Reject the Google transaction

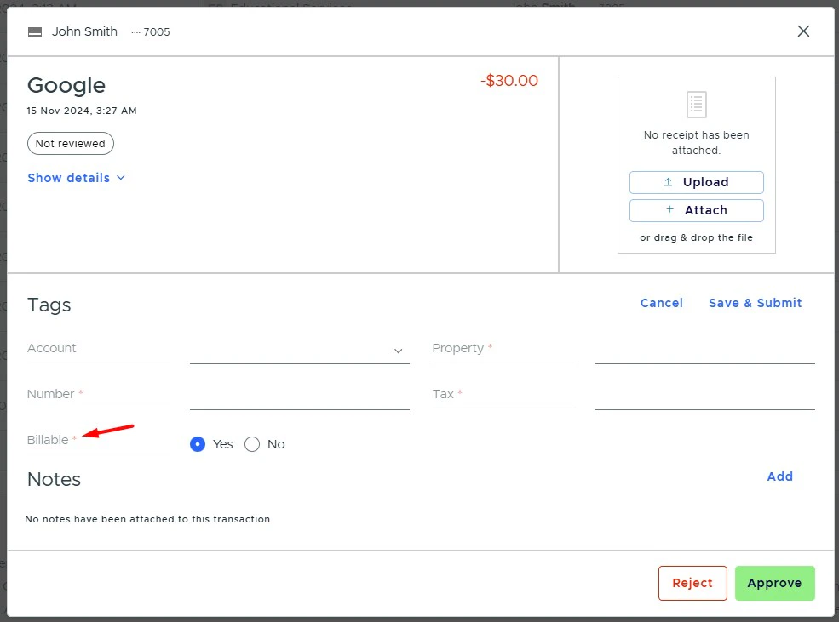692,583
